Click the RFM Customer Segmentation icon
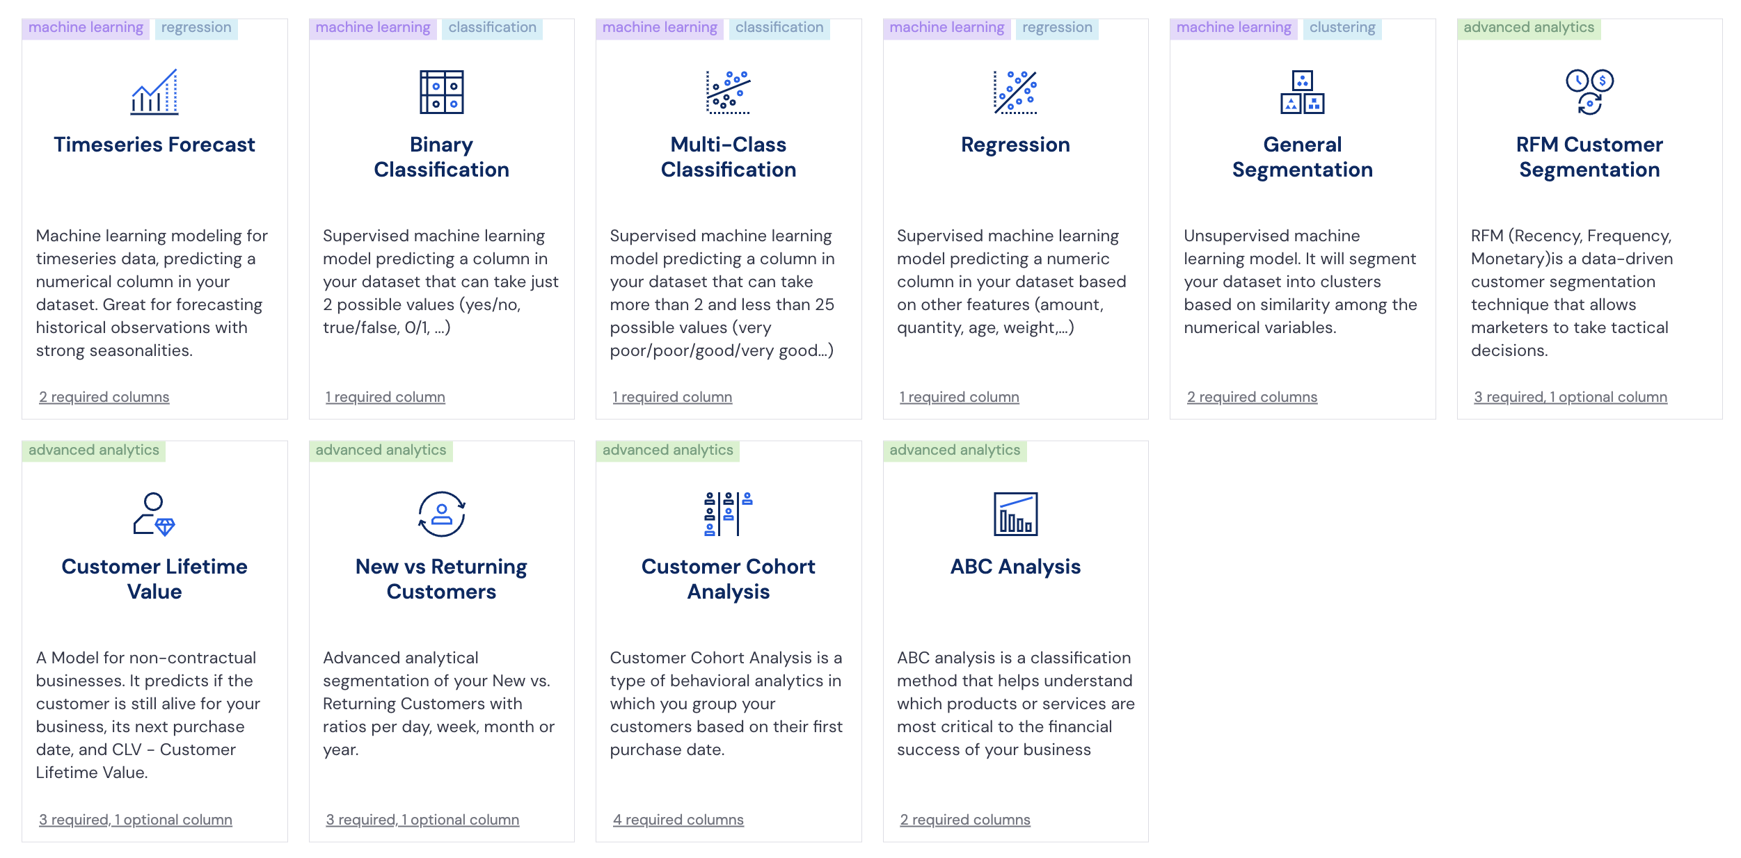 coord(1589,92)
